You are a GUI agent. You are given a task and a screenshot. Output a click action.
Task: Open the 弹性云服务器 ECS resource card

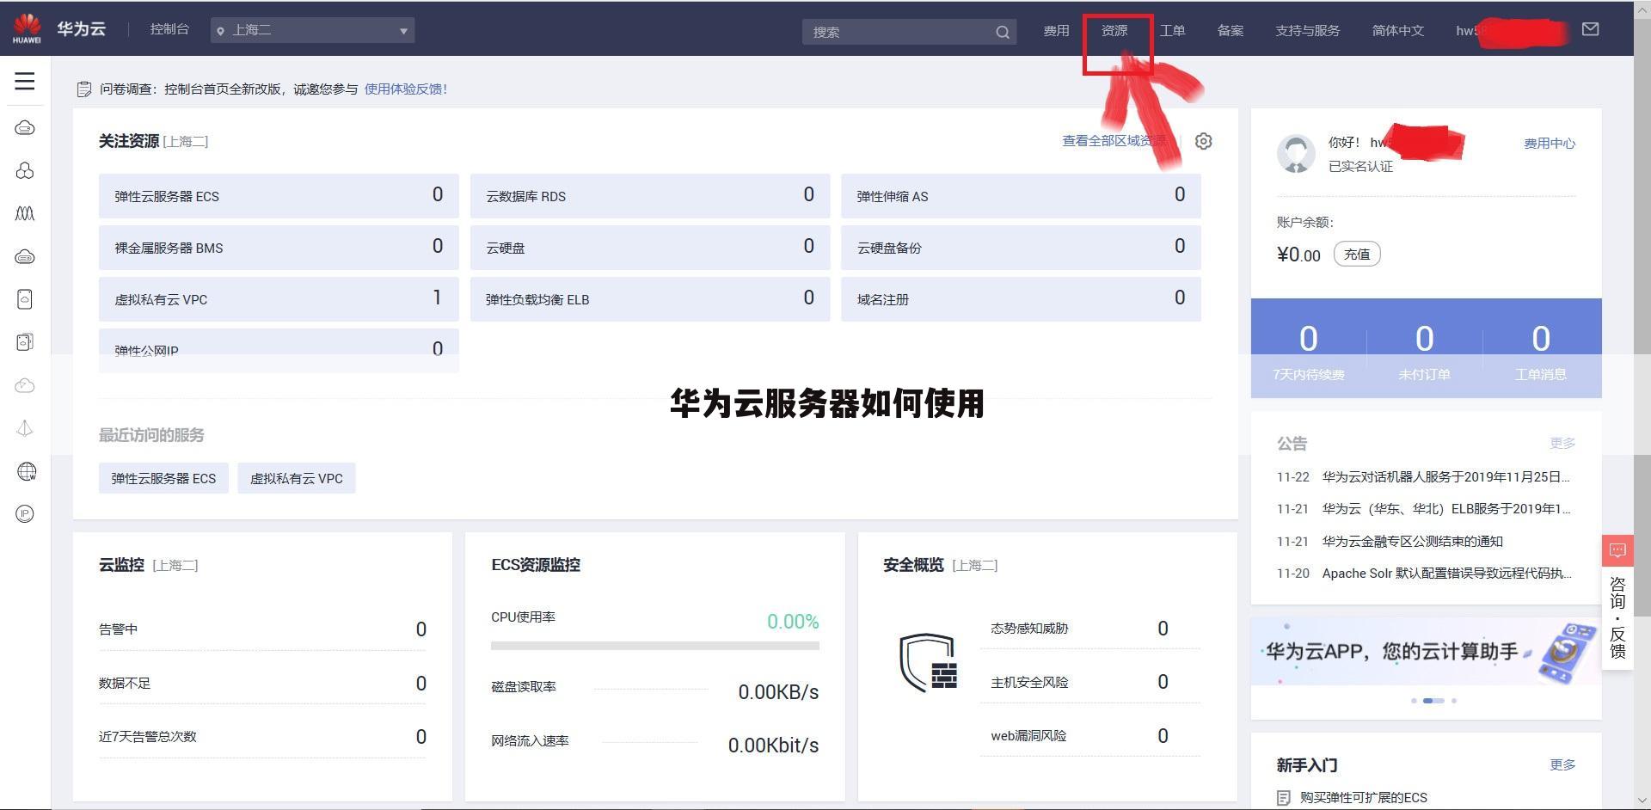(x=279, y=196)
